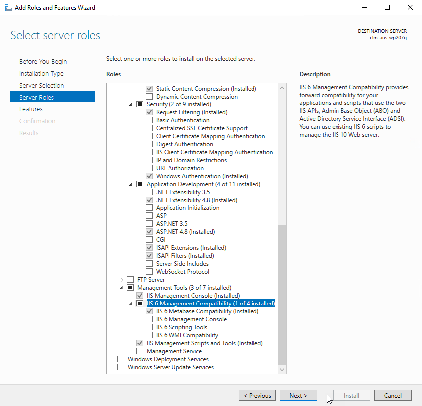This screenshot has width=422, height=406.
Task: Proceed with the Next button
Action: point(298,395)
